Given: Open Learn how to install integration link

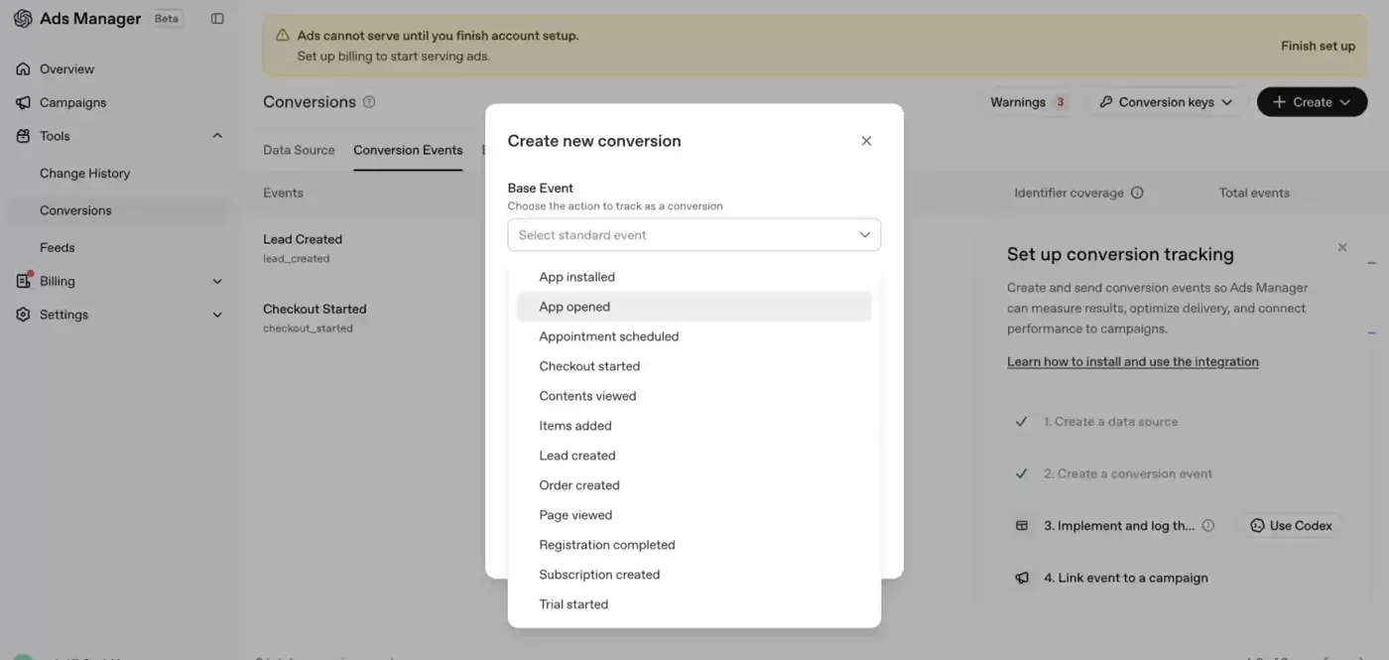Looking at the screenshot, I should point(1132,361).
